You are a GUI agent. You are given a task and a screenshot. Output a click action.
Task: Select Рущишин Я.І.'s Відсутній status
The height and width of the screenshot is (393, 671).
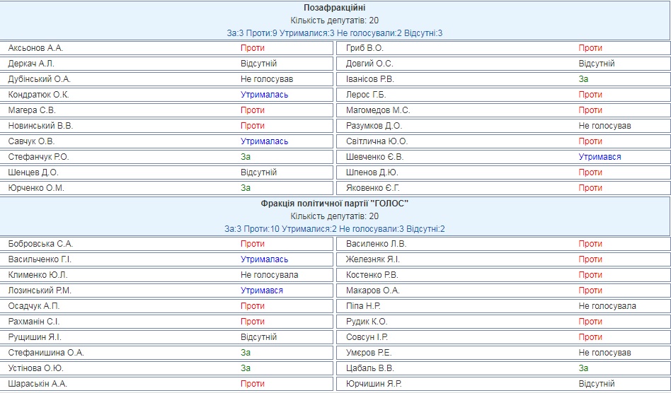[x=259, y=337]
